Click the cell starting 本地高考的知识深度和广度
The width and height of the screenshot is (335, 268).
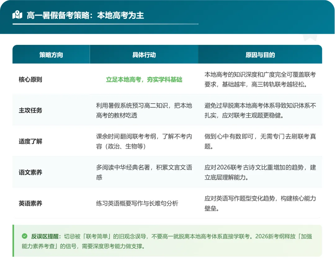[x=260, y=80]
